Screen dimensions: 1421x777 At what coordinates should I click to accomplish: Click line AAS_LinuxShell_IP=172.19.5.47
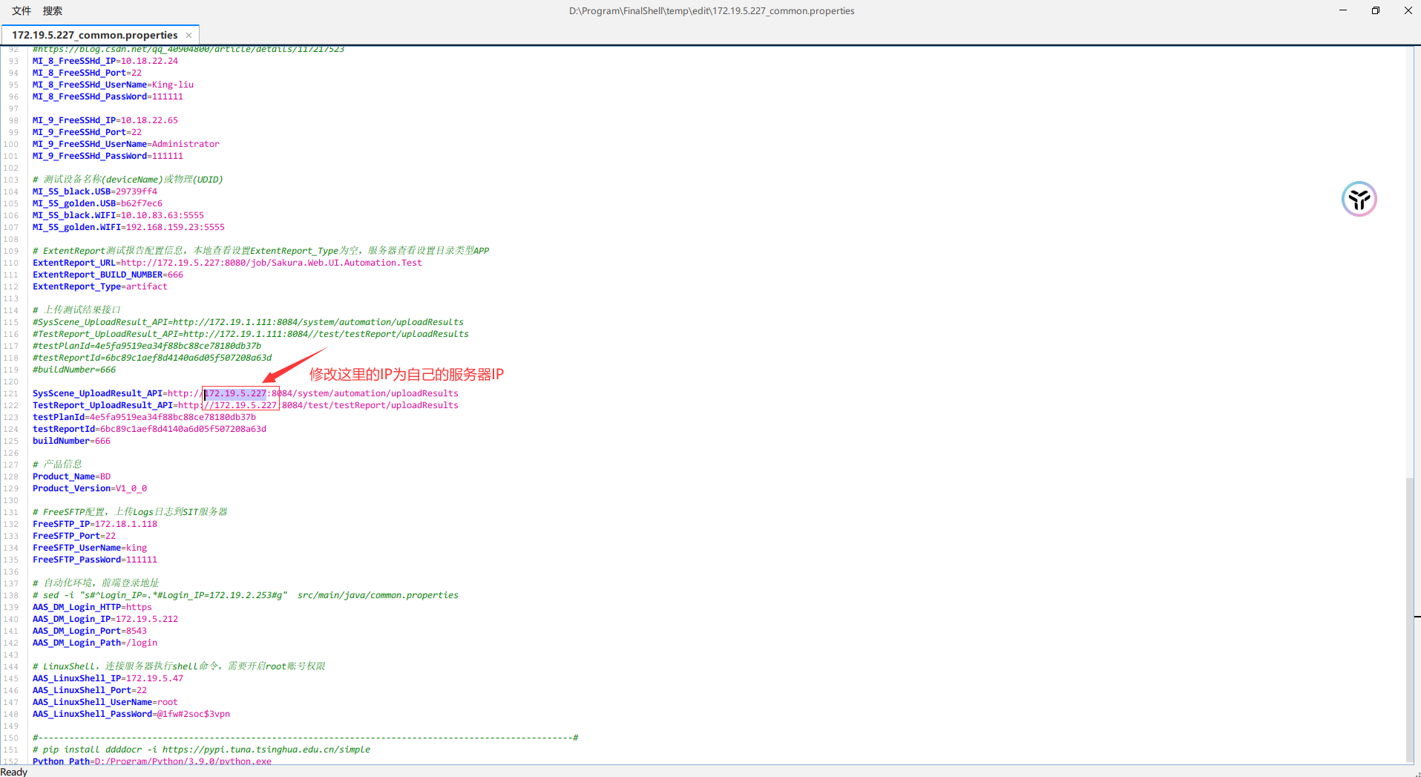[x=108, y=678]
